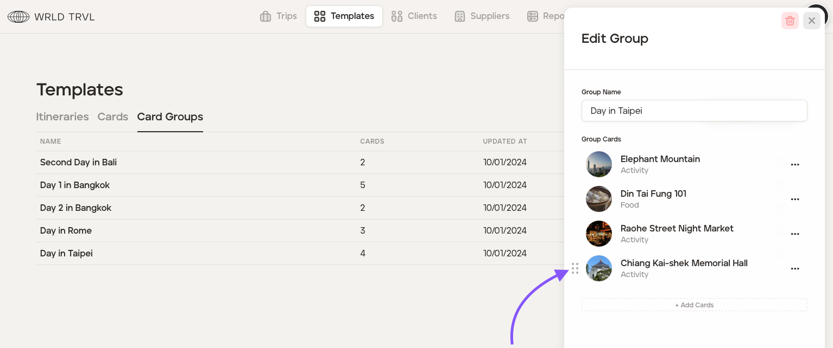Screen dimensions: 833x348
Task: Open Din Tai Fung 101 options menu
Action: (794, 199)
